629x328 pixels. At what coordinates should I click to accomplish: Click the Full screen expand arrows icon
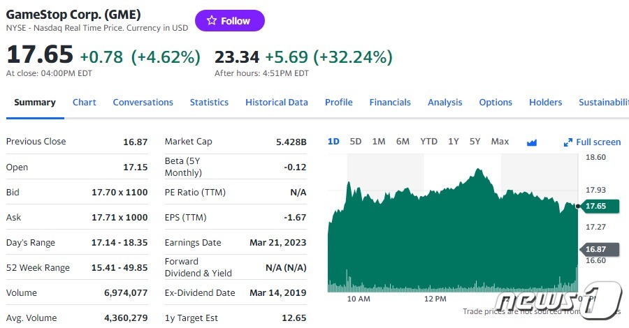[x=568, y=142]
